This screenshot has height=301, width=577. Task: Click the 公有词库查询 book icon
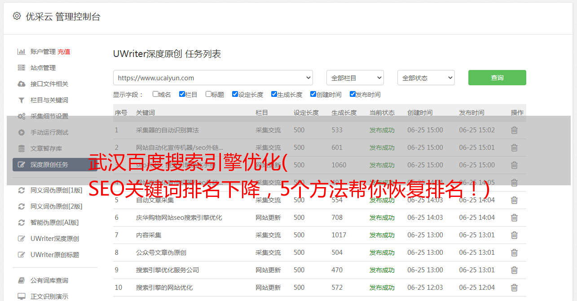[x=21, y=280]
